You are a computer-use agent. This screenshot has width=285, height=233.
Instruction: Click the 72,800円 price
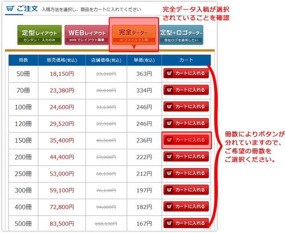(62, 207)
